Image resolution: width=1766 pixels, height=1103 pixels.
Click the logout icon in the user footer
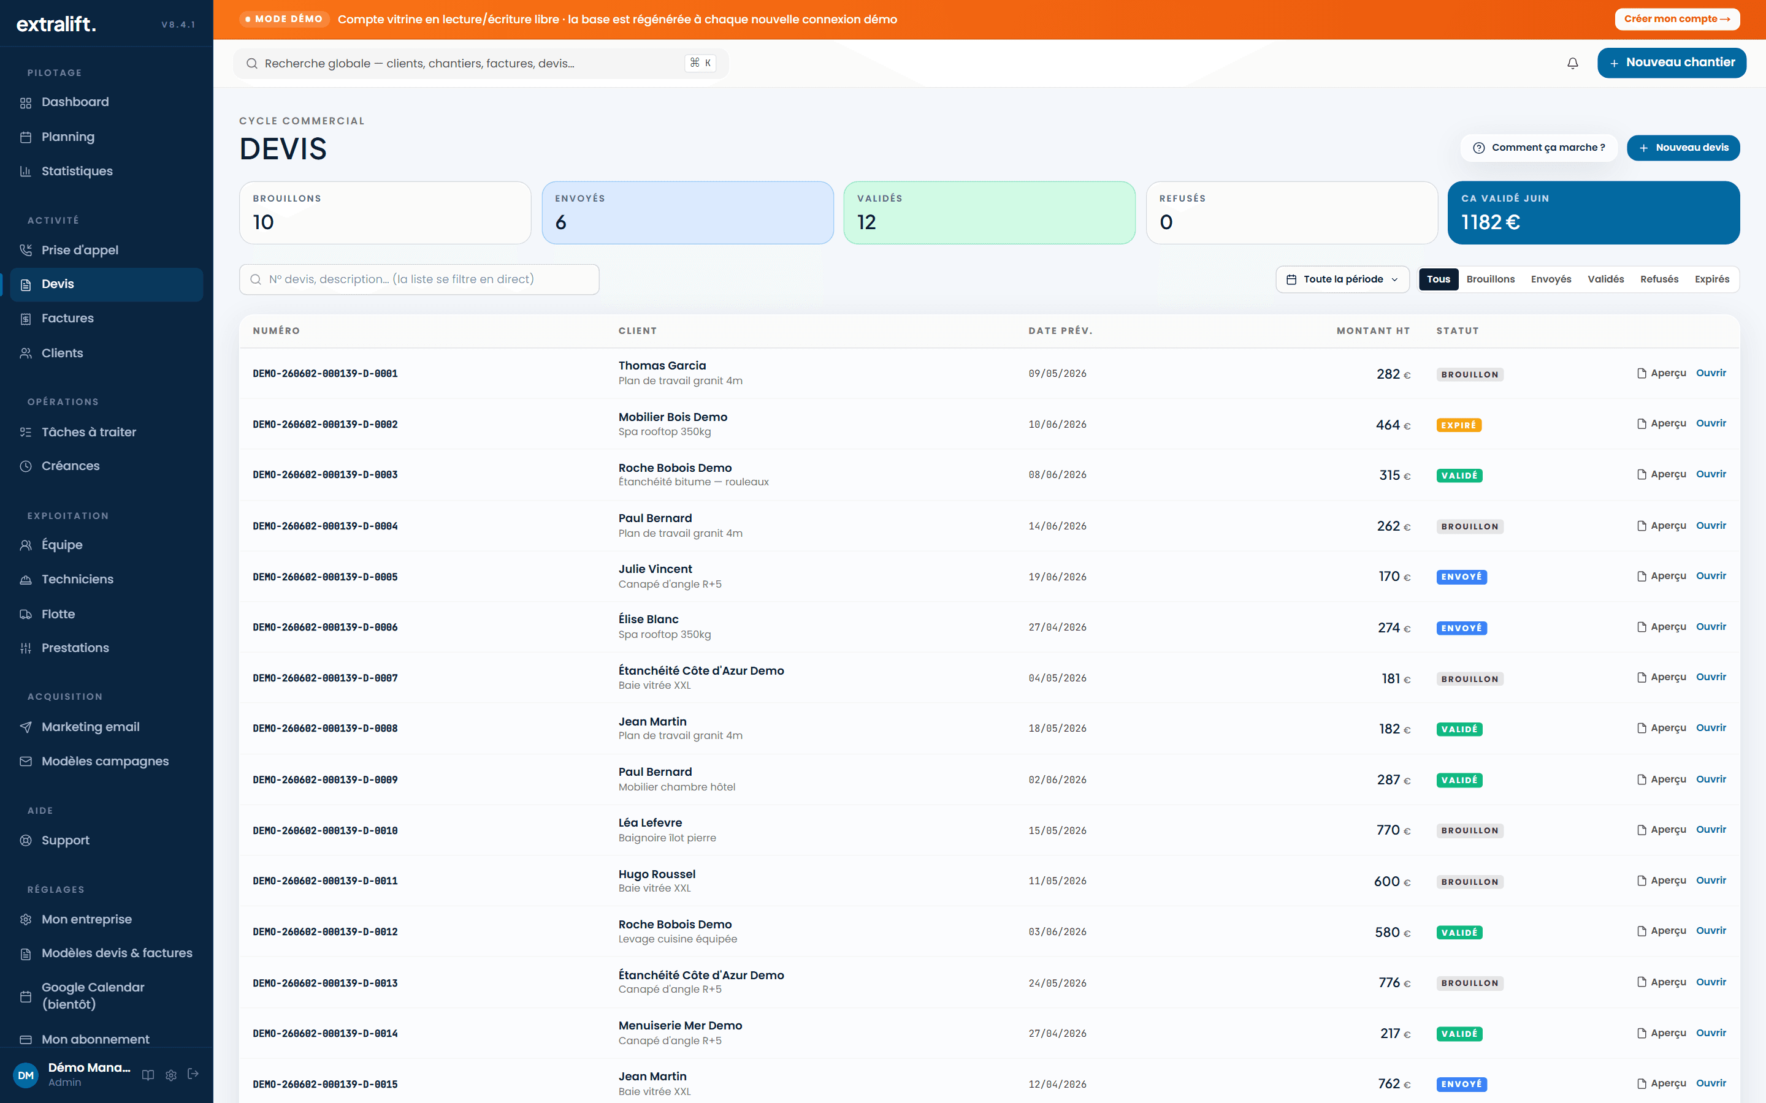coord(193,1074)
